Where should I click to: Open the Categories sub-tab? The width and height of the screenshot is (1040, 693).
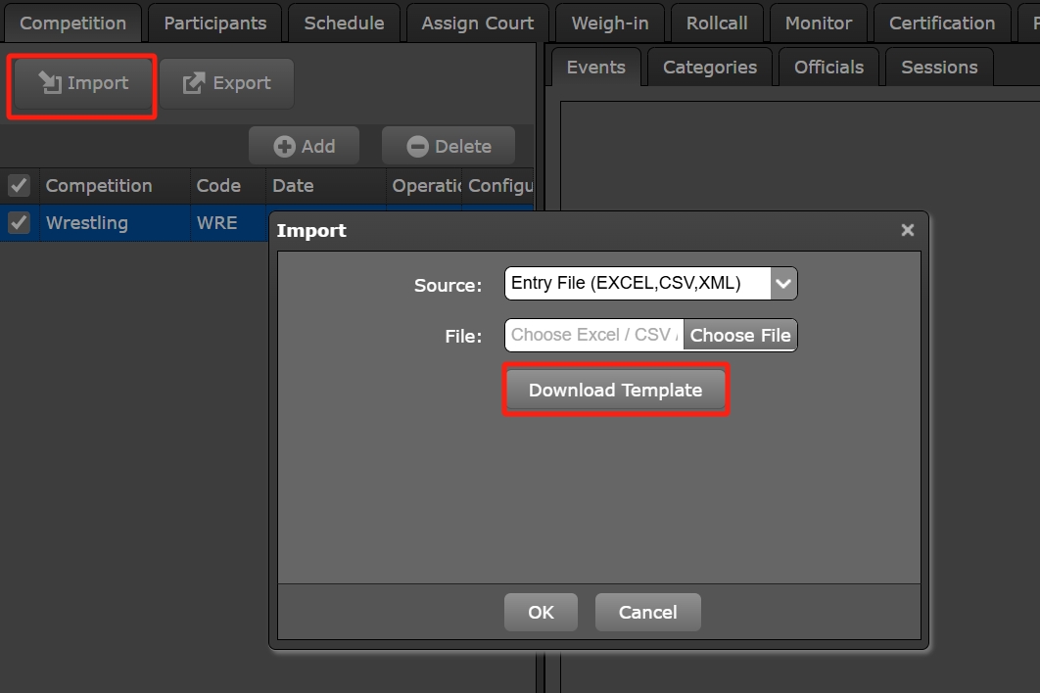709,67
